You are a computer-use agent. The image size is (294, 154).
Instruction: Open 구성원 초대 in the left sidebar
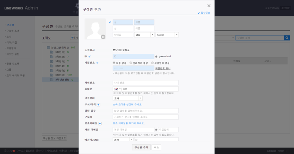(13, 31)
